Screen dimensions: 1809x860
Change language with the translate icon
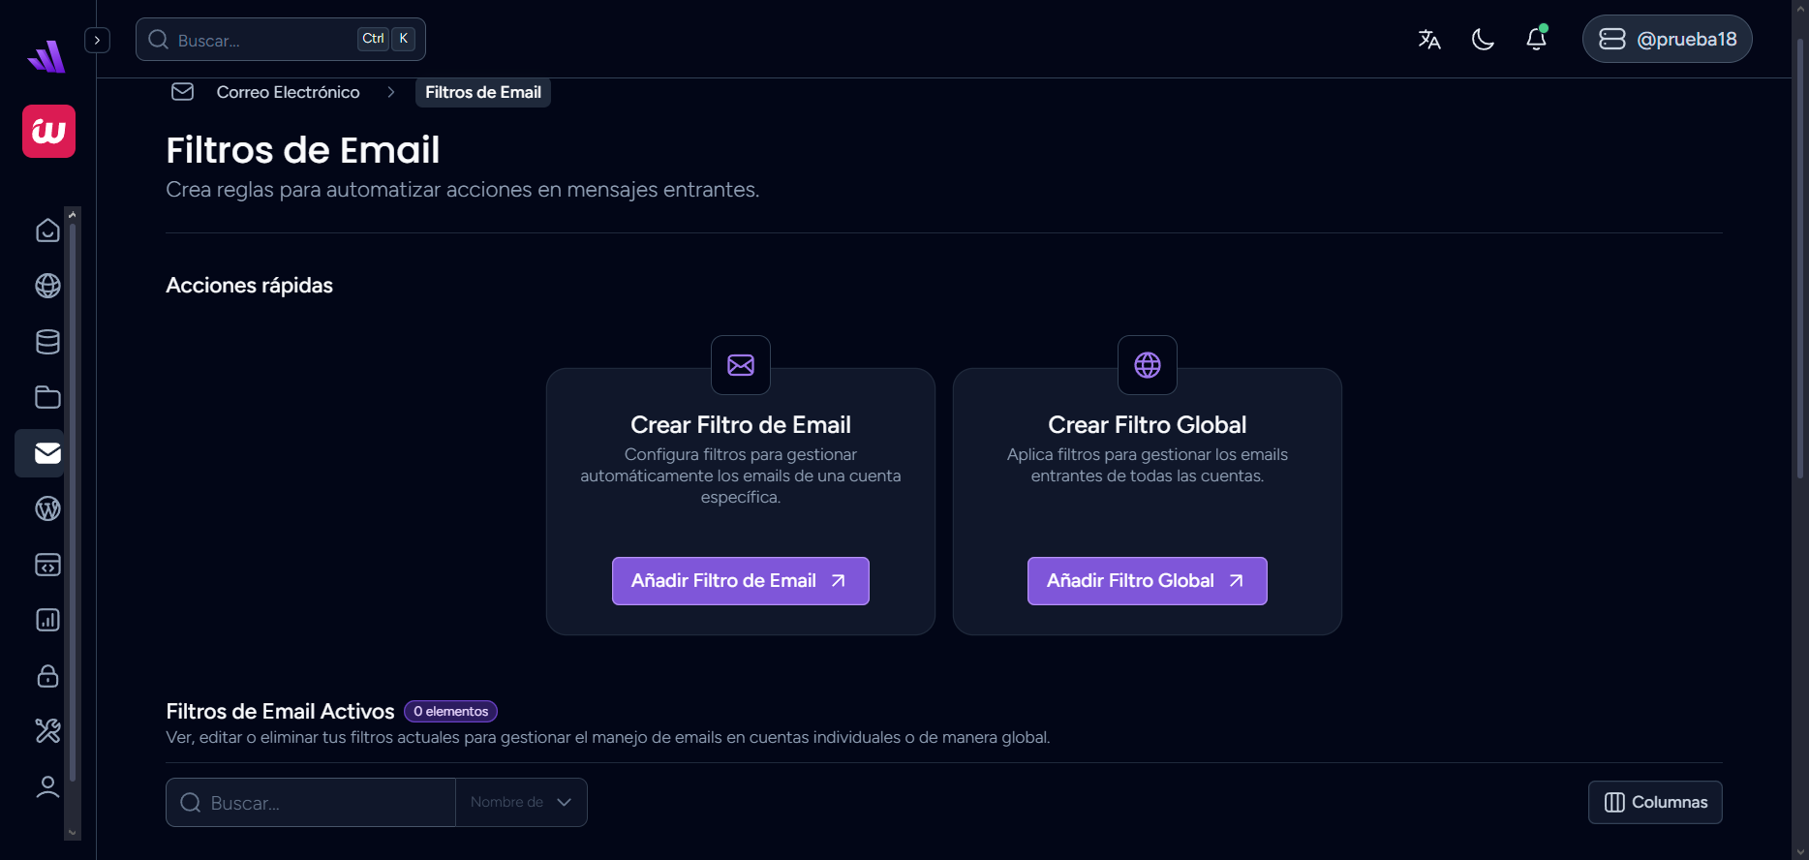(x=1429, y=39)
